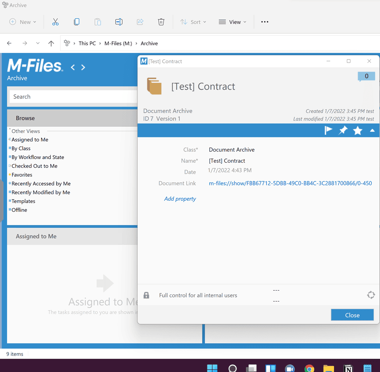This screenshot has height=372, width=380.
Task: Click the Delete trash can icon
Action: click(161, 22)
